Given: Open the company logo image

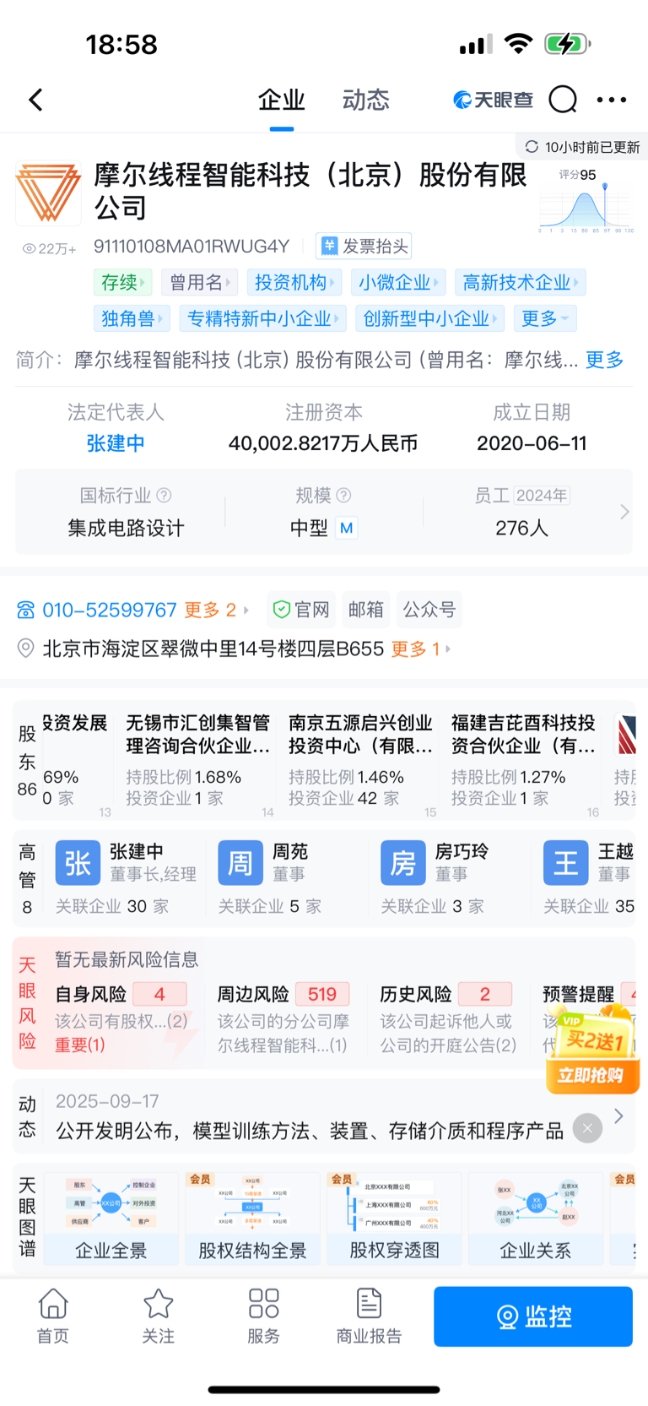Looking at the screenshot, I should pyautogui.click(x=48, y=193).
